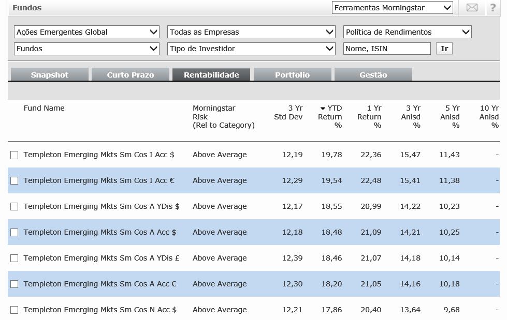Switch to the Curto Prazo tab
Viewport: 507px width, 320px height.
(131, 74)
